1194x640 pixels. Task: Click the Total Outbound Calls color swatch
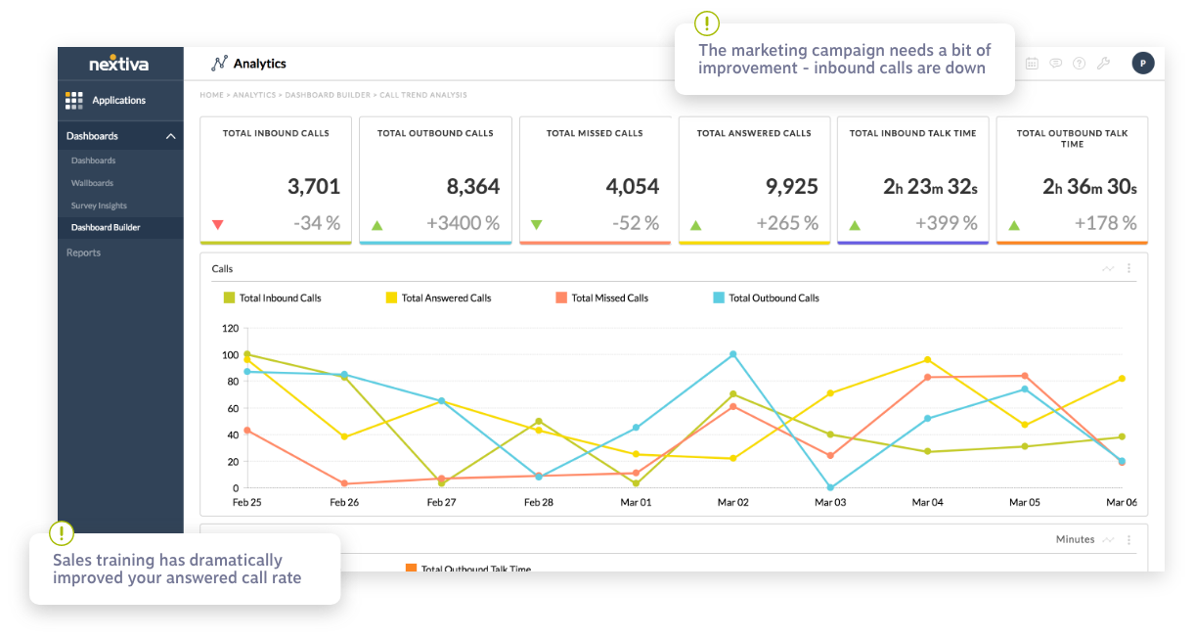click(x=719, y=297)
